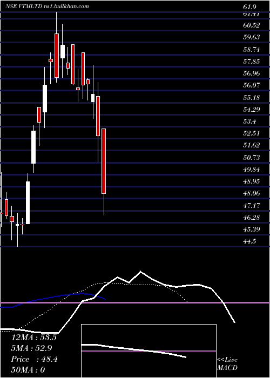Click the 45.39 price level label

click(x=252, y=229)
